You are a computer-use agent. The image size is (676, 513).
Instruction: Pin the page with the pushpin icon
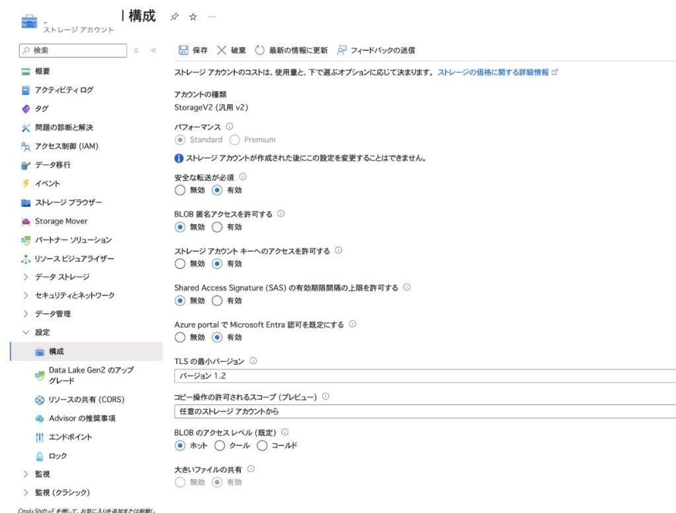coord(174,17)
